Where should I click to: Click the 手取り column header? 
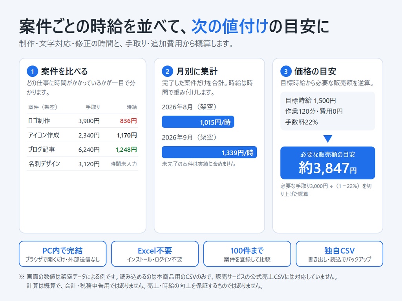point(93,107)
